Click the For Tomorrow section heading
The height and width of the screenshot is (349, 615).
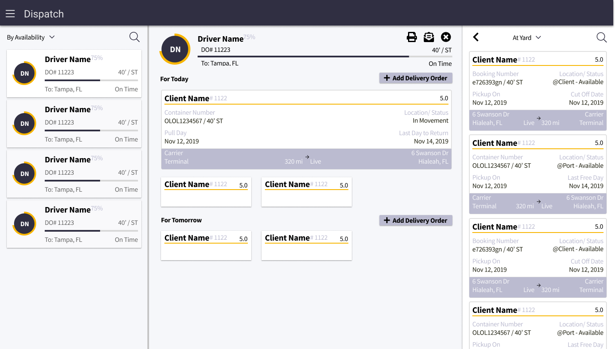coord(181,220)
